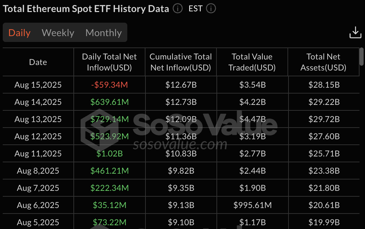The width and height of the screenshot is (365, 229).
Task: Click the red -$59.34M inflow value
Action: tap(109, 84)
